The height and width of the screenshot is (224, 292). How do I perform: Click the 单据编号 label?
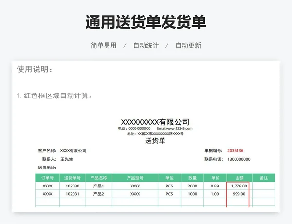[214, 151]
